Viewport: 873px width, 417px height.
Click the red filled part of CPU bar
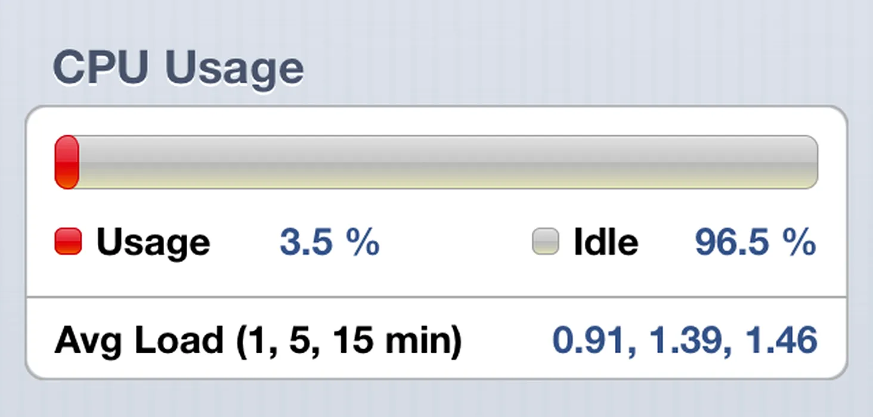point(67,162)
